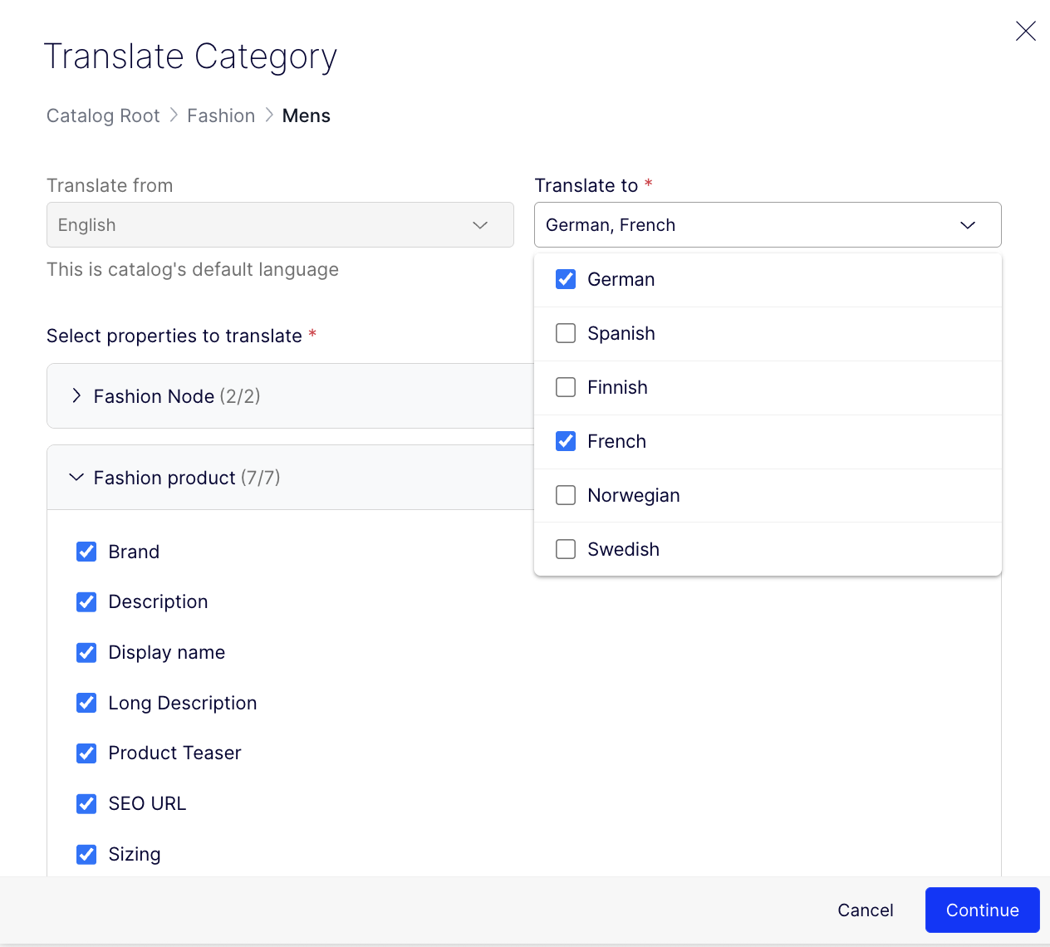Image resolution: width=1050 pixels, height=947 pixels.
Task: Enable Finnish as a translation target
Action: coord(565,387)
